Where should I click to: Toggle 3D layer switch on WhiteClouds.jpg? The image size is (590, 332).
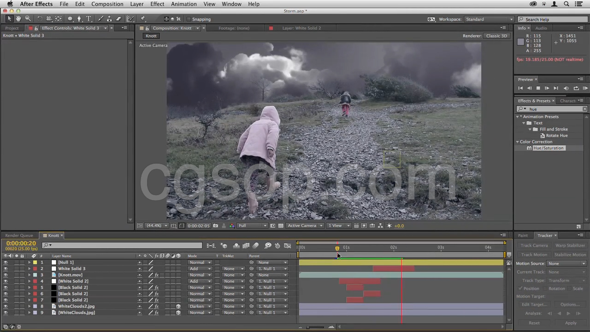click(178, 313)
